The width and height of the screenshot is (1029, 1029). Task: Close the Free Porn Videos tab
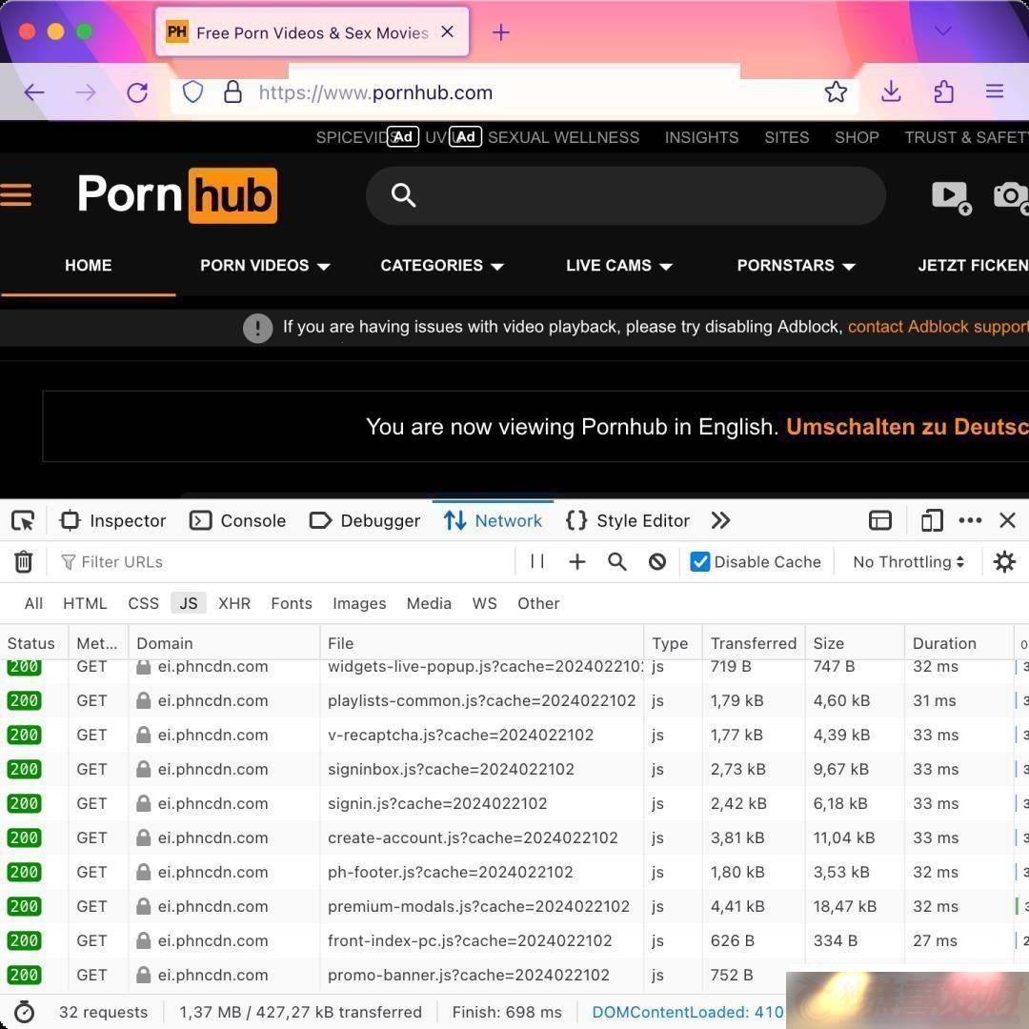pos(448,31)
